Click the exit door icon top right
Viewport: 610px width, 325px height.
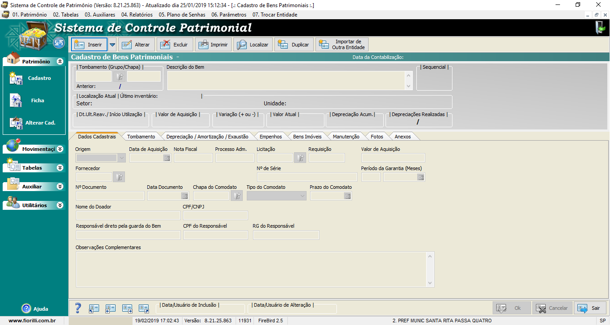tap(599, 28)
